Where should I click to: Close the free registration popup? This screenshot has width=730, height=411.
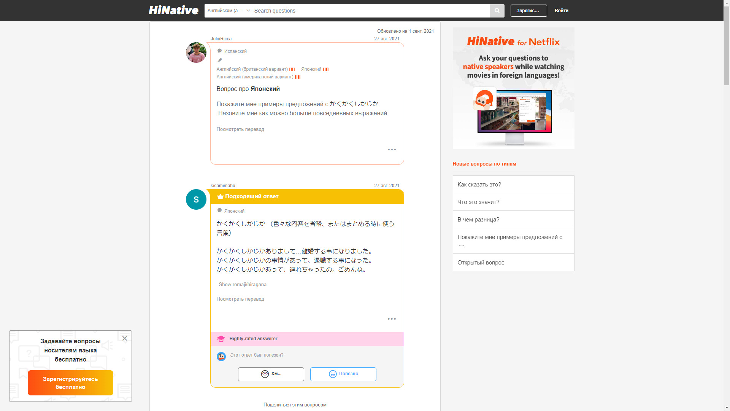124,338
